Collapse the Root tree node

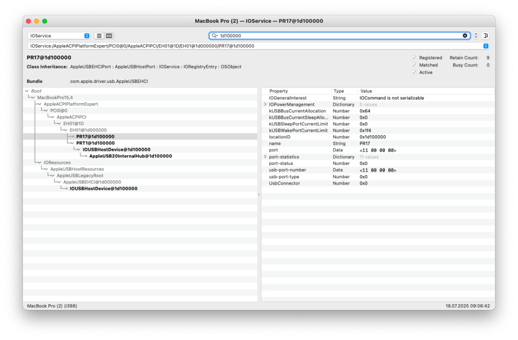pos(27,91)
